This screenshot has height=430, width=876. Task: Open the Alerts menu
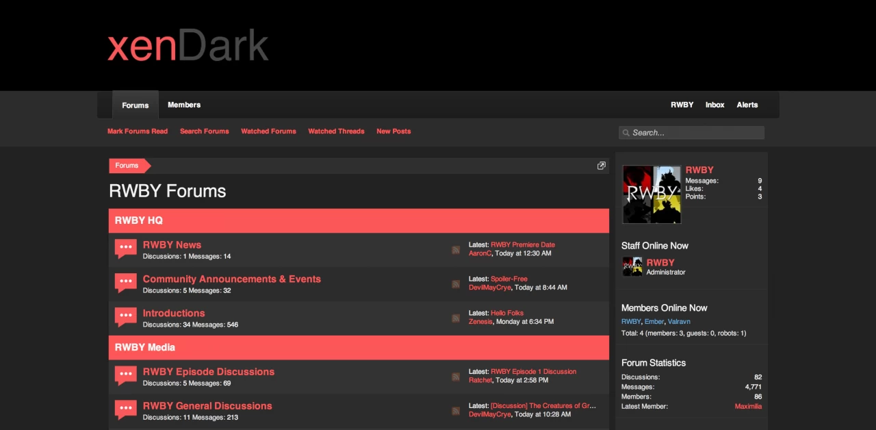pos(747,105)
